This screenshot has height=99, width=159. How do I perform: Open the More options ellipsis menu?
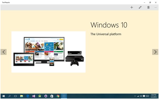tap(156, 8)
